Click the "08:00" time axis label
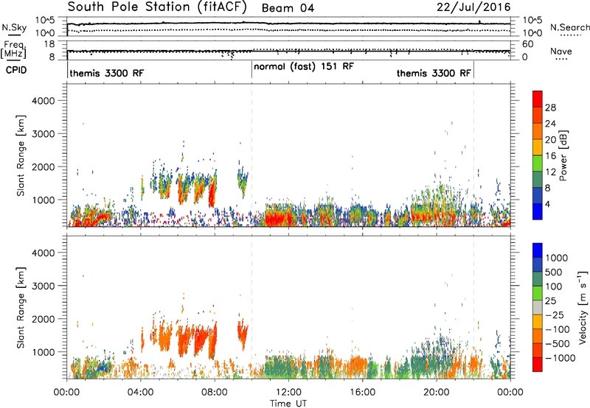Image resolution: width=590 pixels, height=408 pixels. tap(215, 393)
